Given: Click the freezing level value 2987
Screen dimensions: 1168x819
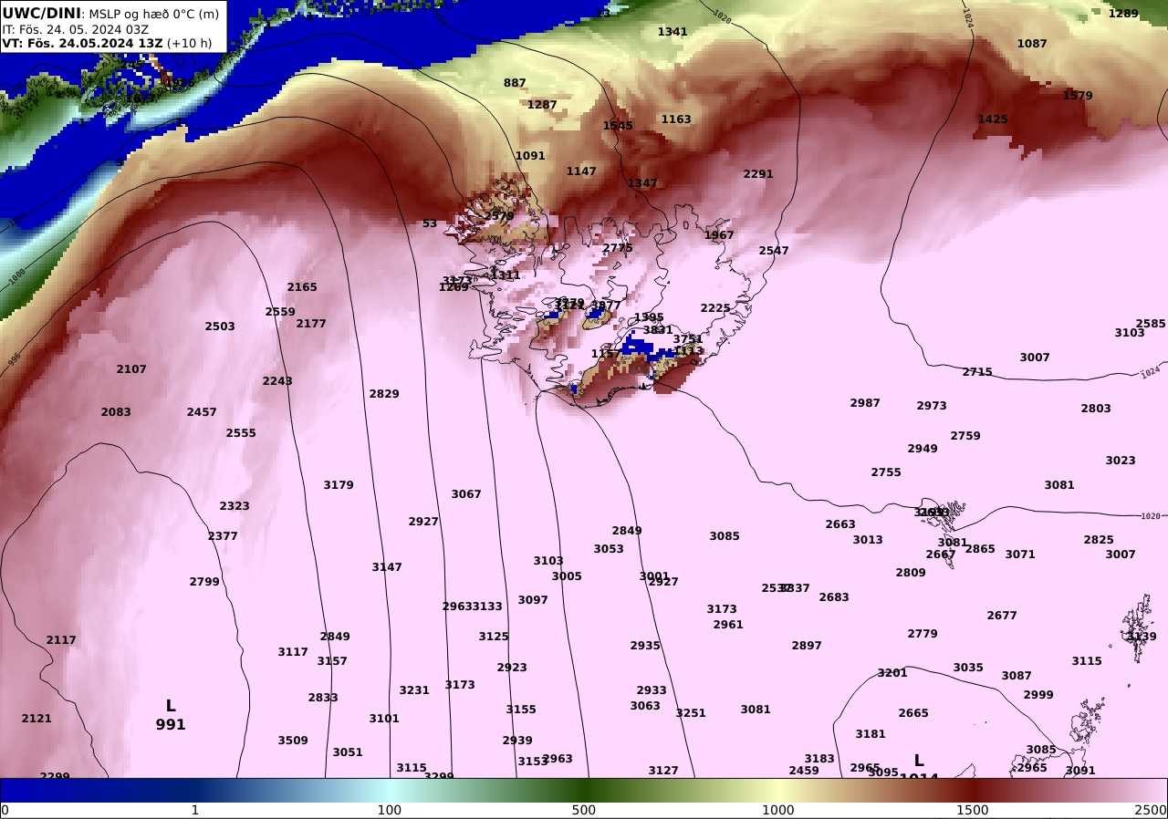Looking at the screenshot, I should [x=865, y=403].
